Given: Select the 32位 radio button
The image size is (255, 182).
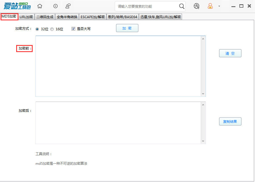Looking at the screenshot, I should tap(37, 29).
